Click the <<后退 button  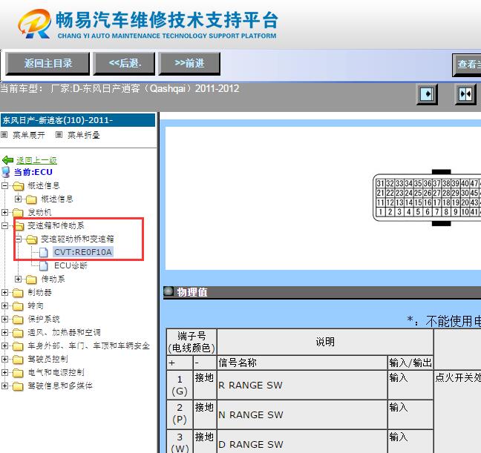click(124, 64)
